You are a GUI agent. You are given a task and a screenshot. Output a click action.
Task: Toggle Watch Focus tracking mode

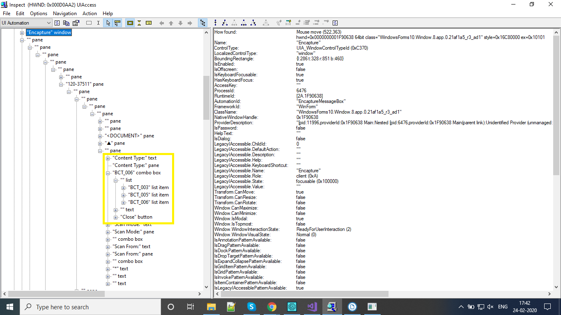click(117, 23)
